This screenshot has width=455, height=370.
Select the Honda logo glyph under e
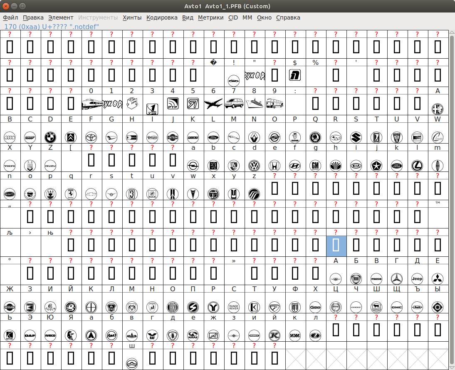coord(274,166)
